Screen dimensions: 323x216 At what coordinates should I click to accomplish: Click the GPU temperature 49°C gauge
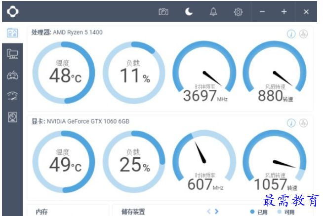tap(64, 162)
